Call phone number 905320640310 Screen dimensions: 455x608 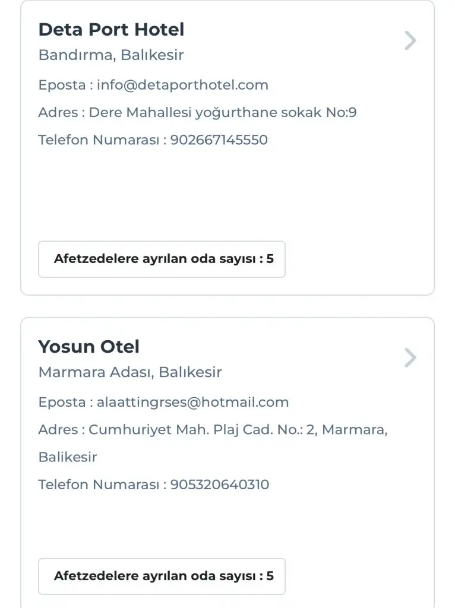(x=219, y=484)
